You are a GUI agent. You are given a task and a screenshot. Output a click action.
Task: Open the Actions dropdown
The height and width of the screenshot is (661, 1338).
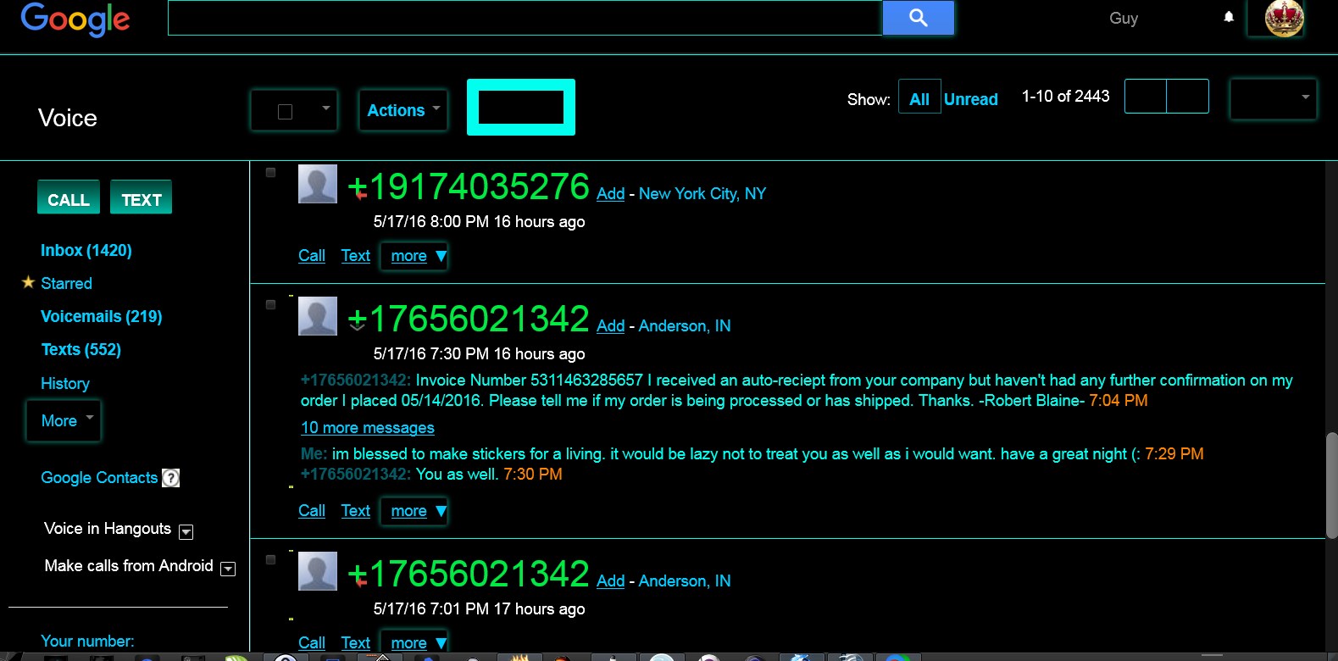point(403,110)
